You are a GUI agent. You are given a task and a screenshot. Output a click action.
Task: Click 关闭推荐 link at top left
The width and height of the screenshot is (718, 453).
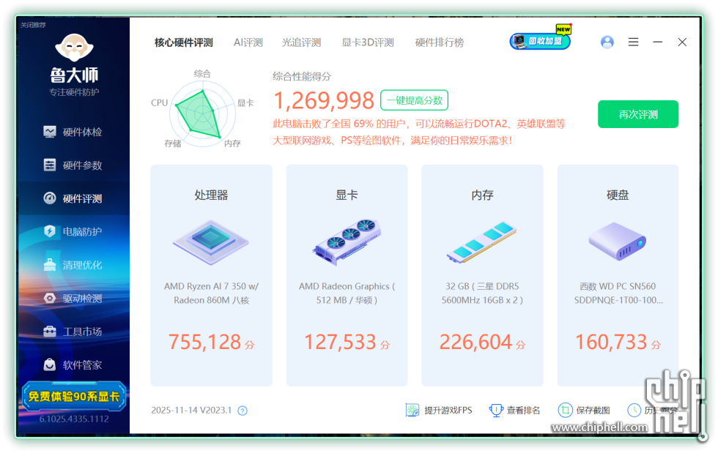tap(33, 25)
